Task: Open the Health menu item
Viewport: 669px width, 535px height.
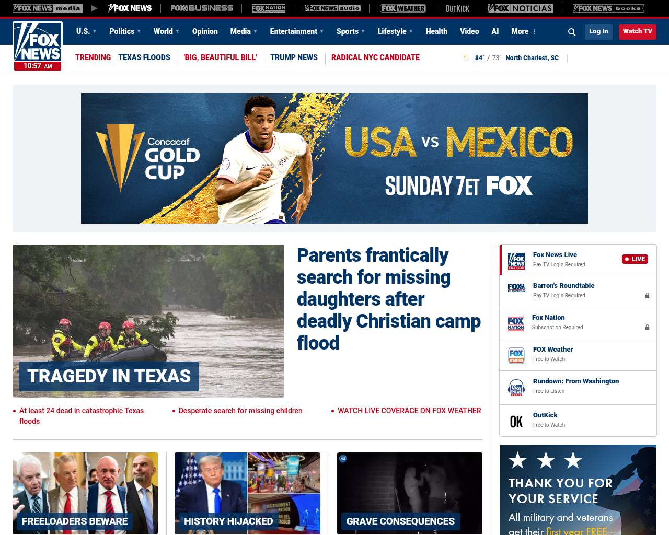Action: click(436, 31)
